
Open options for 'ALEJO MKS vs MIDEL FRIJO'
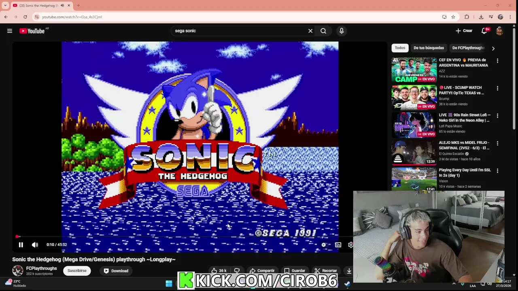pos(497,143)
